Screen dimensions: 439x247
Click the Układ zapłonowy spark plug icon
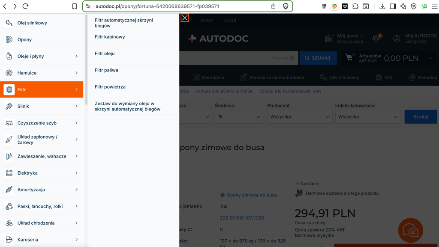tap(9, 140)
